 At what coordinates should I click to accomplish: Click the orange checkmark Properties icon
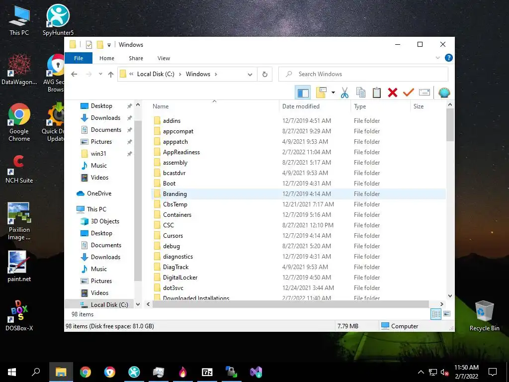point(409,93)
